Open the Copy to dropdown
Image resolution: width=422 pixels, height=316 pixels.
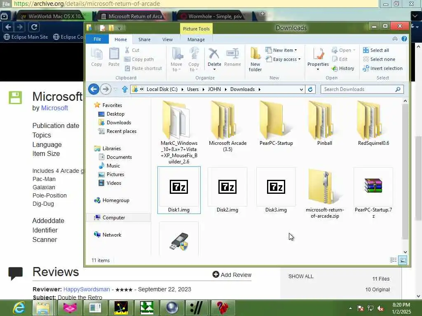194,60
